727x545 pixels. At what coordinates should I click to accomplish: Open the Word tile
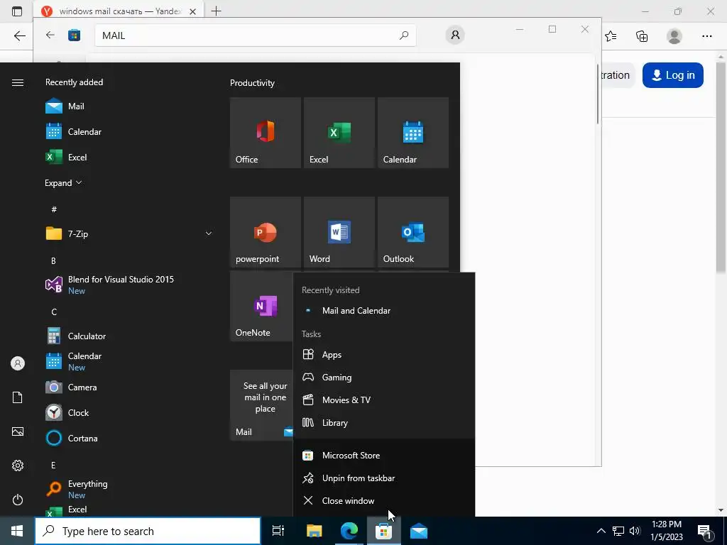(x=339, y=232)
